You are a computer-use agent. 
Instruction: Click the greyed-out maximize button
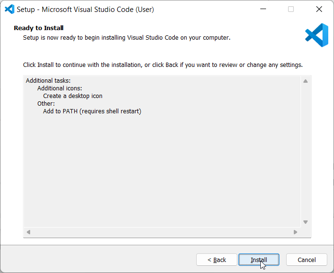291,9
